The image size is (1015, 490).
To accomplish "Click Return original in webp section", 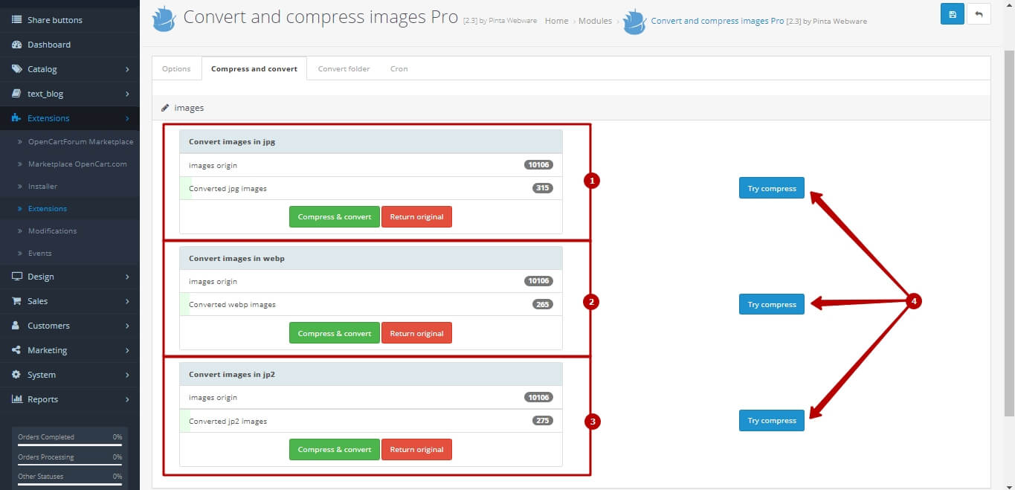I will (x=416, y=333).
